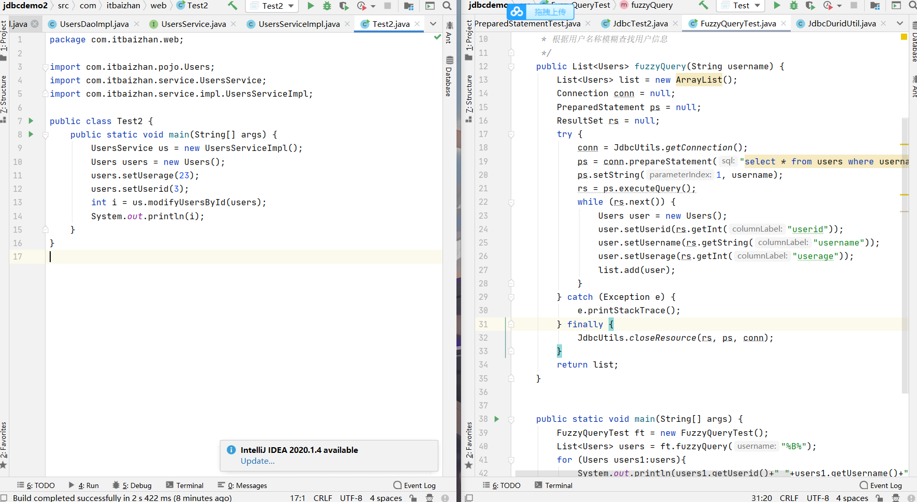Screen dimensions: 917x502
Task: Click fuzzyQuery breadcrumb in right navigation bar
Action: click(646, 5)
